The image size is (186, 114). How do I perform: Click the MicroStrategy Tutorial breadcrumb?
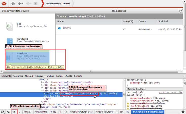point(58,4)
